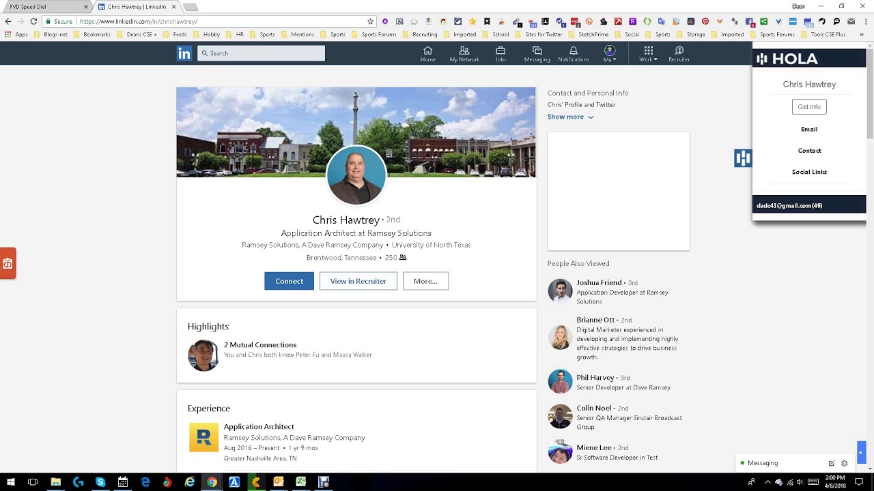Reload the page in Chrome
The width and height of the screenshot is (874, 491).
tap(33, 21)
